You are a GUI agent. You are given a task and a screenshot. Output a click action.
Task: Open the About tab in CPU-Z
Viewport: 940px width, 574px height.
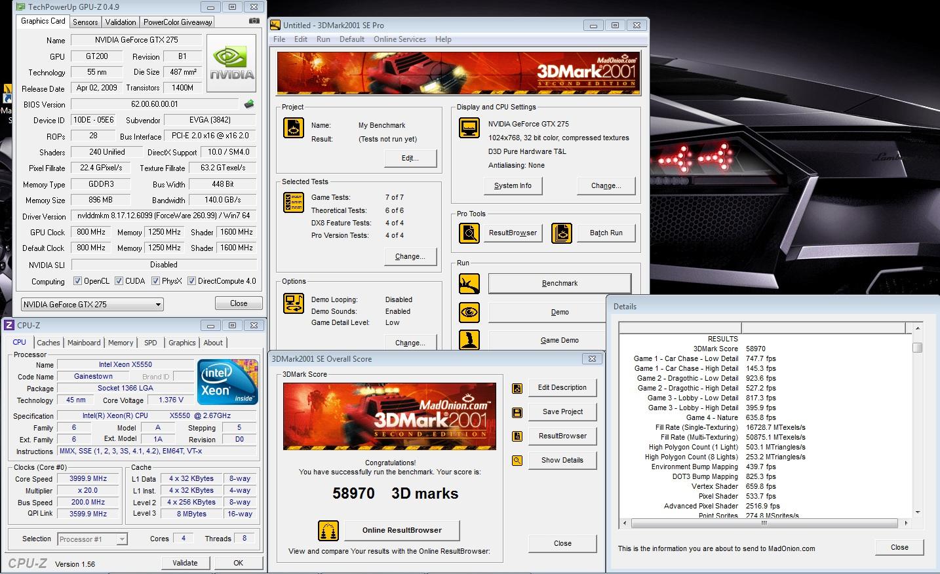click(213, 343)
